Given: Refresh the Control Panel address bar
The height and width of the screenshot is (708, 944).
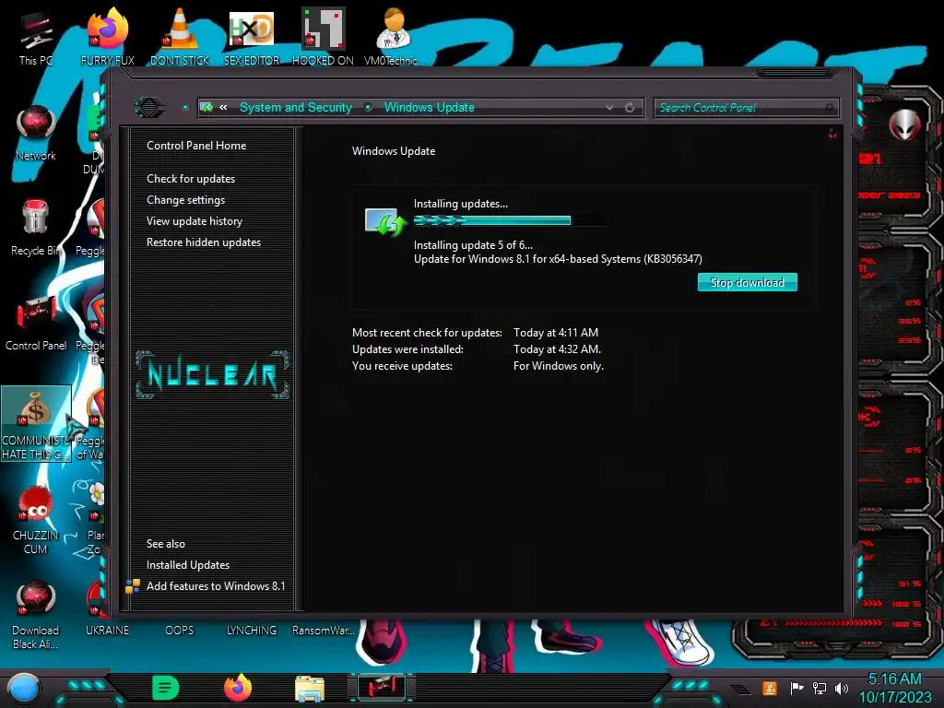Looking at the screenshot, I should [630, 108].
